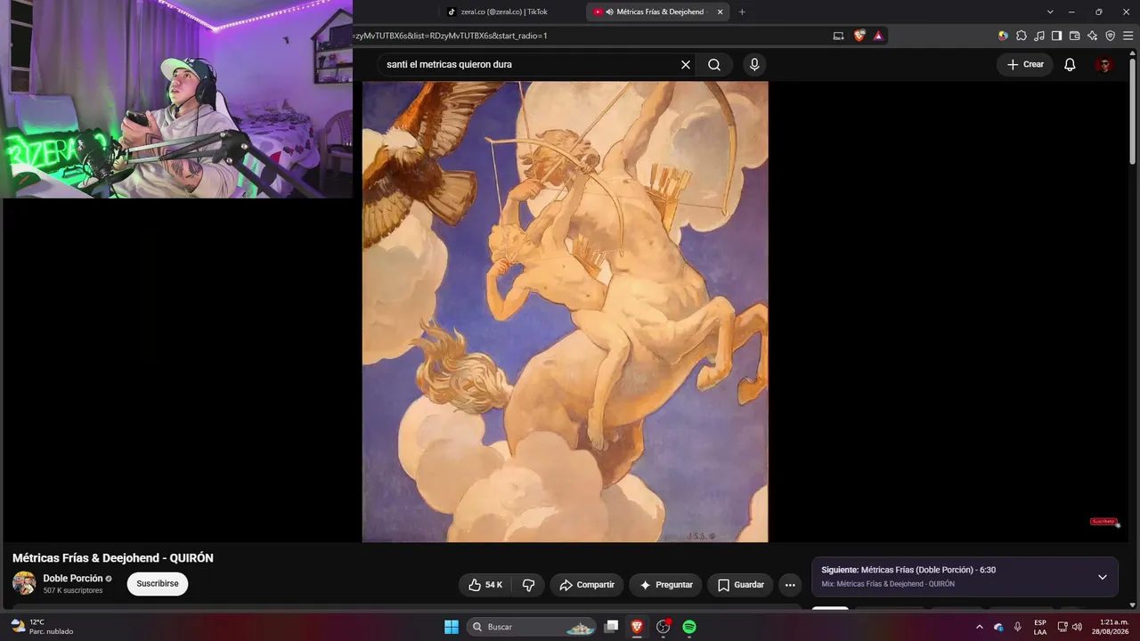Open the Doble Porción channel name link

point(73,579)
